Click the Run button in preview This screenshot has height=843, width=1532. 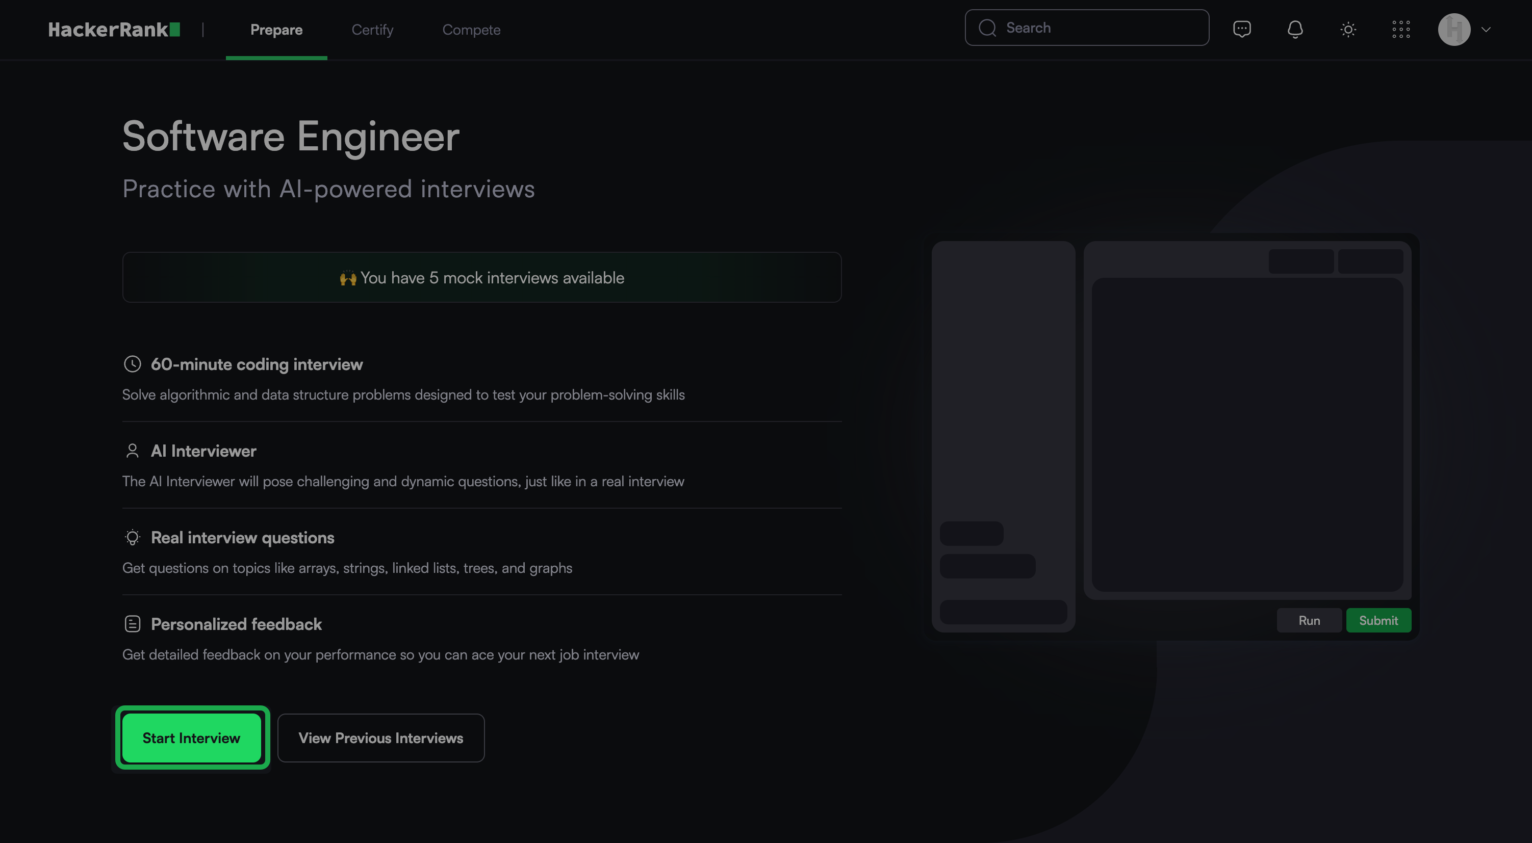(1309, 620)
